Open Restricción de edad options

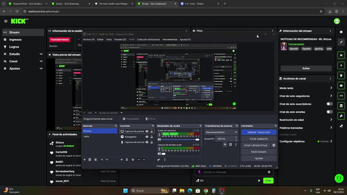tap(331, 120)
